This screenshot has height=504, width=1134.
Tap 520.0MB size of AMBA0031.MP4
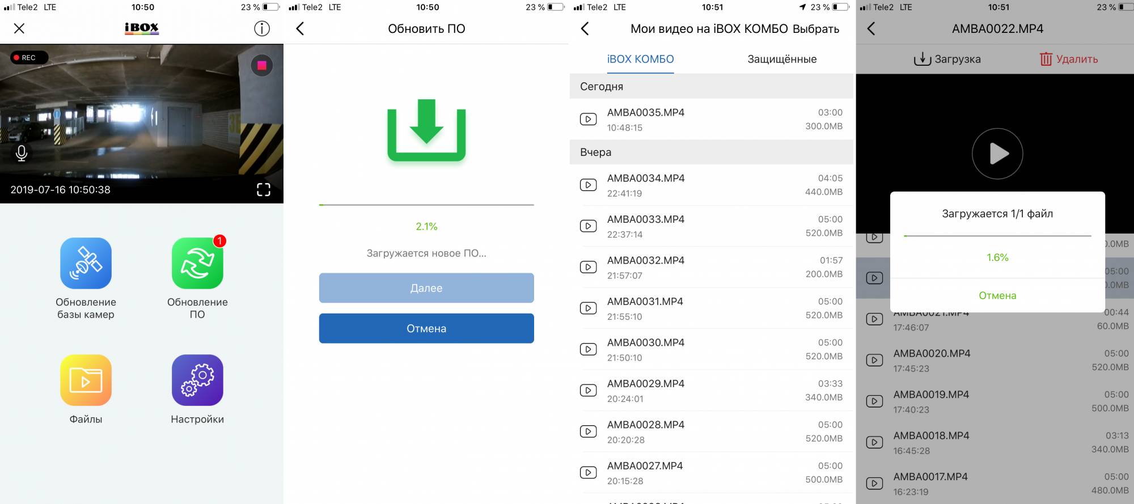click(x=824, y=315)
